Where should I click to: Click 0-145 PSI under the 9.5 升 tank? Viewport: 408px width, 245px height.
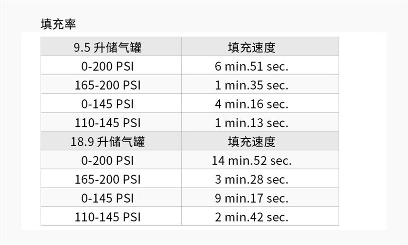click(x=108, y=104)
